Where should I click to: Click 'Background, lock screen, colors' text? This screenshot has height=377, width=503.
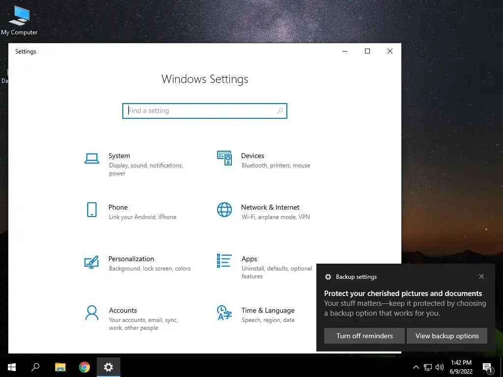pyautogui.click(x=149, y=269)
